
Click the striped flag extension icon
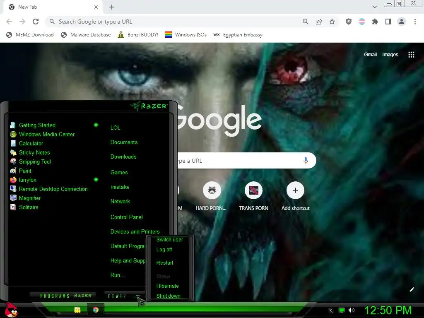[x=362, y=22]
